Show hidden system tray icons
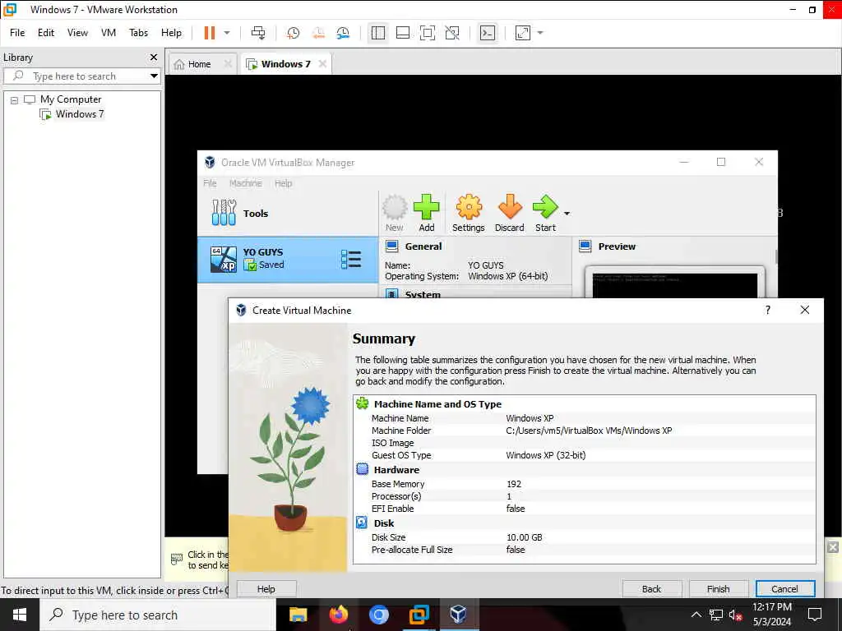This screenshot has height=631, width=842. (696, 615)
